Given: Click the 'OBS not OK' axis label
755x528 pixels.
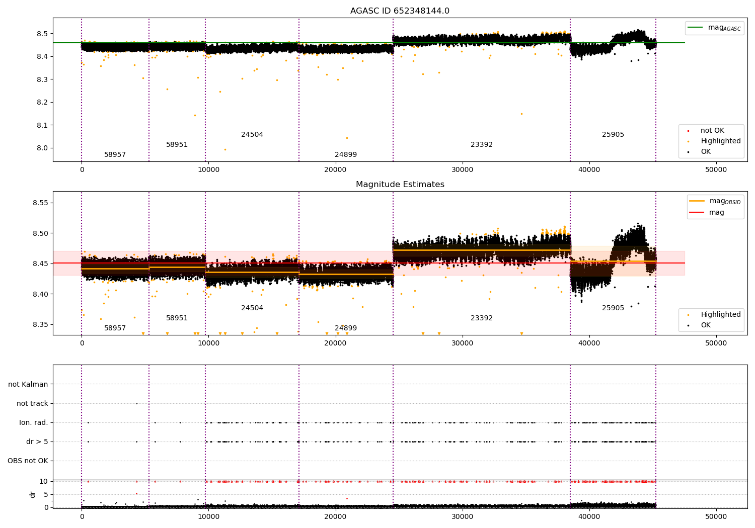Looking at the screenshot, I should (x=28, y=461).
